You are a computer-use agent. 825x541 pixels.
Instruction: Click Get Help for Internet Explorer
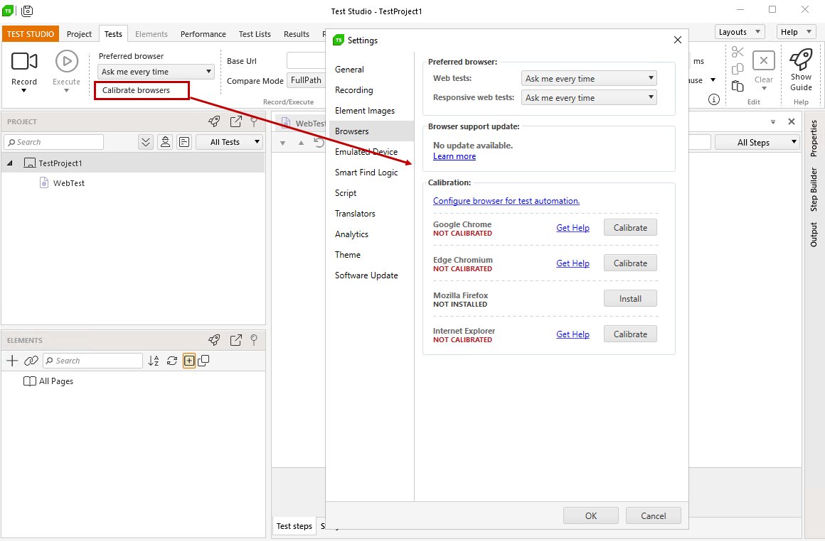[573, 334]
